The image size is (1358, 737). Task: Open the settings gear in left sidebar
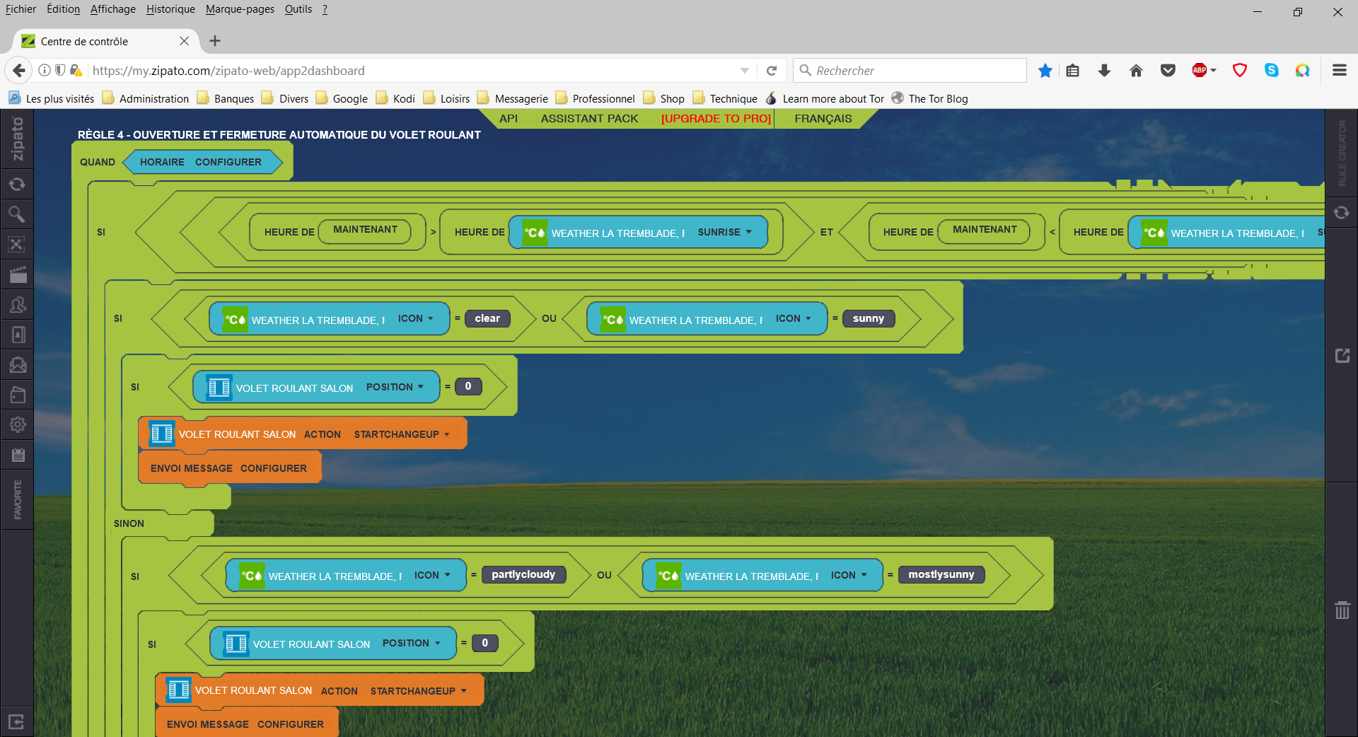pos(17,424)
